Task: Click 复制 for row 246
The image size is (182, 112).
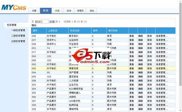Action: click(x=150, y=36)
